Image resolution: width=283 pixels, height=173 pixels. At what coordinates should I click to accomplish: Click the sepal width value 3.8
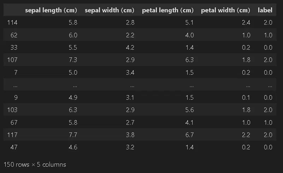click(x=130, y=135)
